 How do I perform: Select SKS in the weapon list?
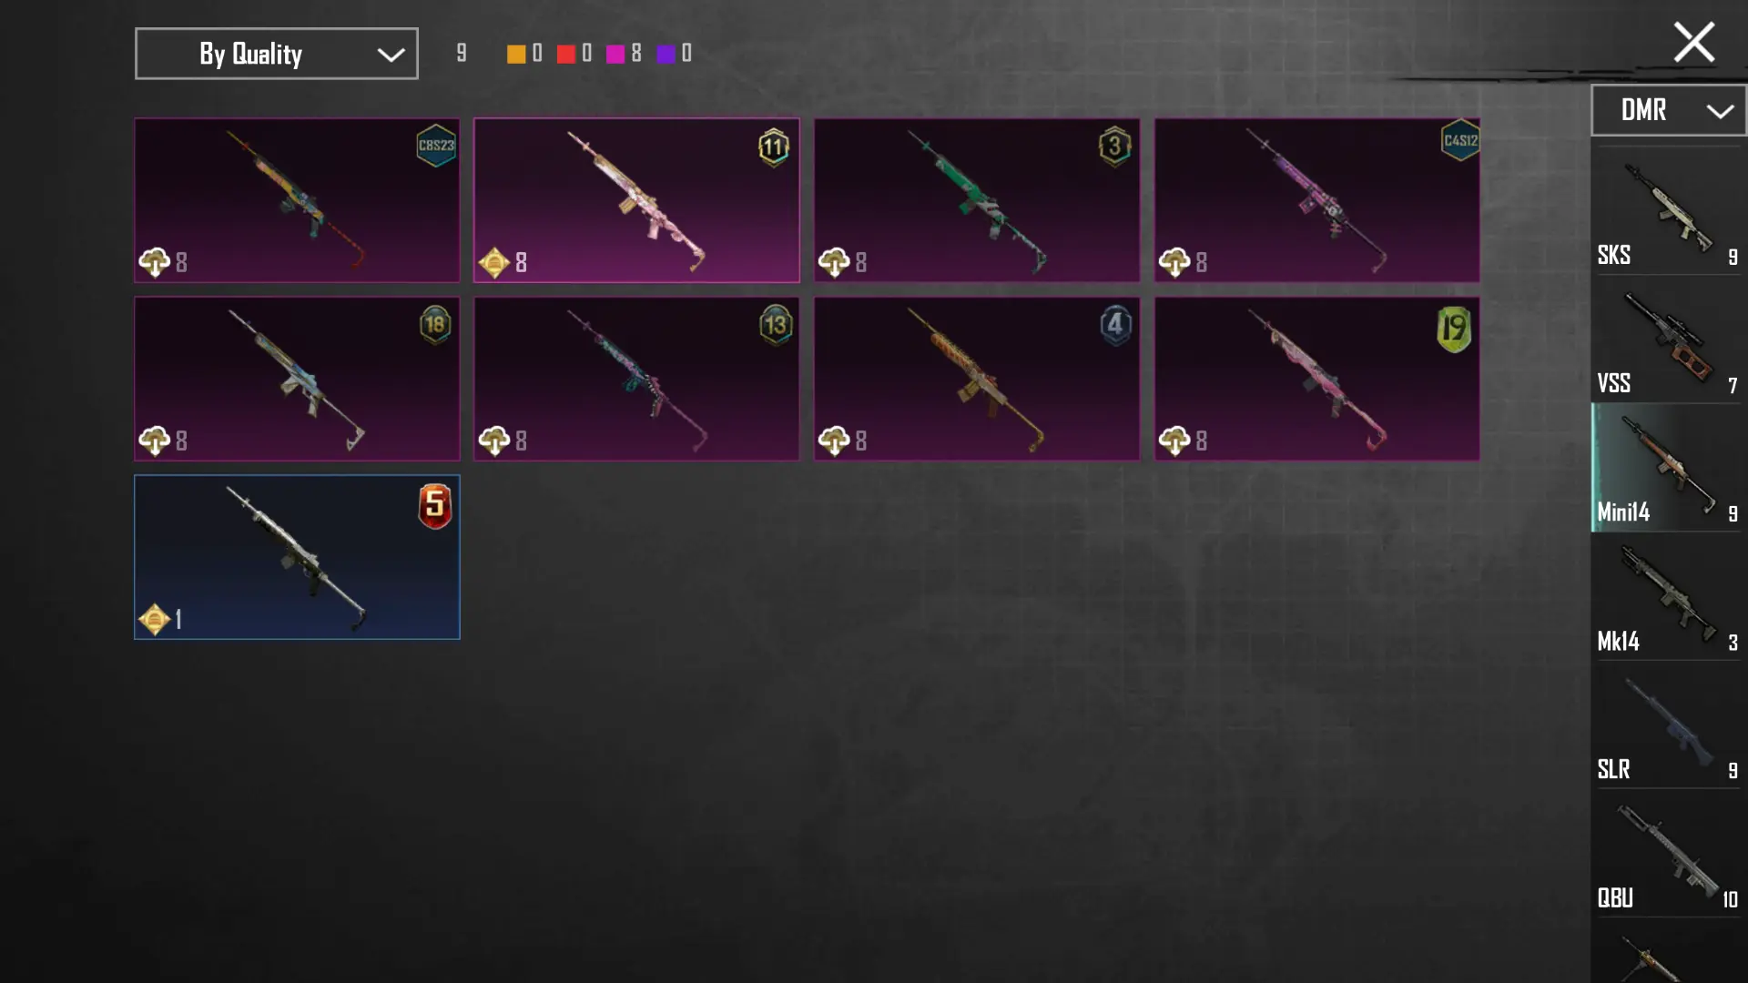point(1668,211)
